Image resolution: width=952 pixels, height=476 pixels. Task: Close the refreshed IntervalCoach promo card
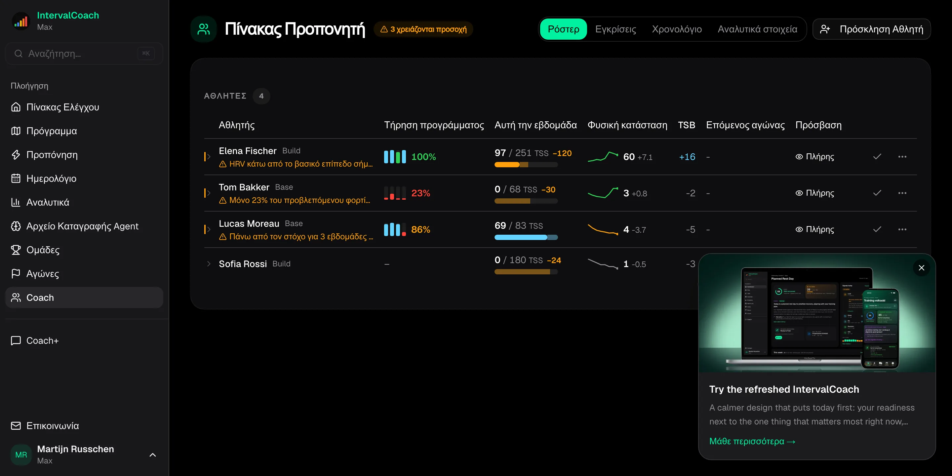pyautogui.click(x=921, y=268)
